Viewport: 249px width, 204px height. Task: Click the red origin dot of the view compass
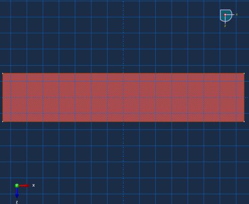pos(225,15)
